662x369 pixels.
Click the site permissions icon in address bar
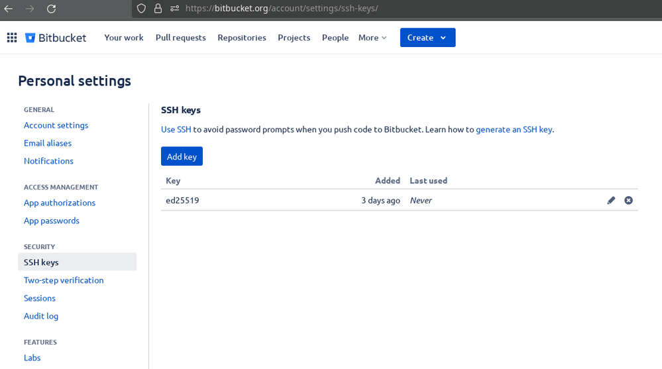click(x=174, y=9)
